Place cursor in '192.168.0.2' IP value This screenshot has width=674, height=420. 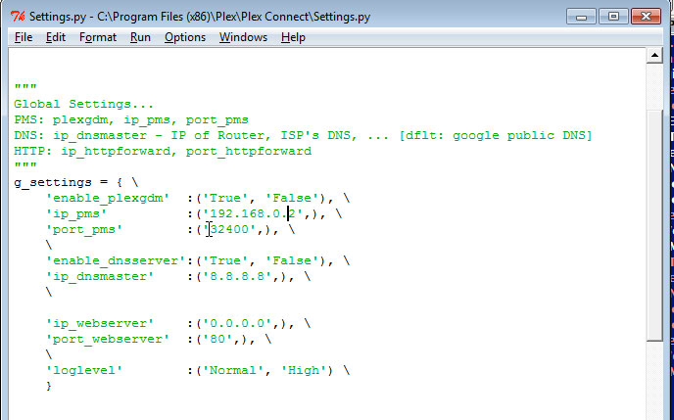[253, 213]
